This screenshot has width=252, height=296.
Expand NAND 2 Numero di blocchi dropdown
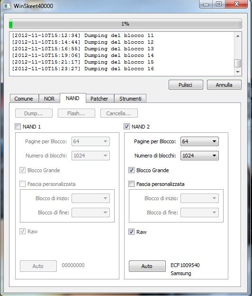199,156
